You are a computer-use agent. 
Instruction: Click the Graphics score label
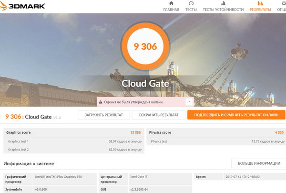pyautogui.click(x=19, y=132)
